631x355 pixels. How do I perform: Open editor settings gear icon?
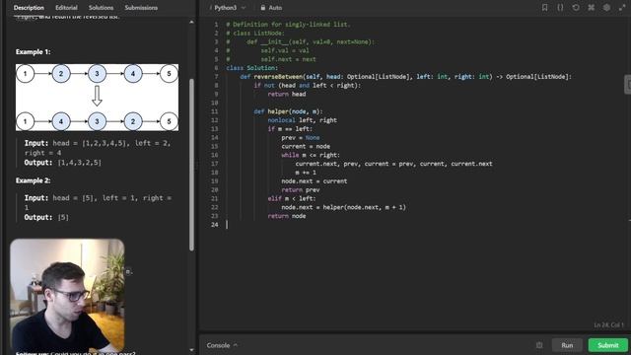click(x=606, y=8)
